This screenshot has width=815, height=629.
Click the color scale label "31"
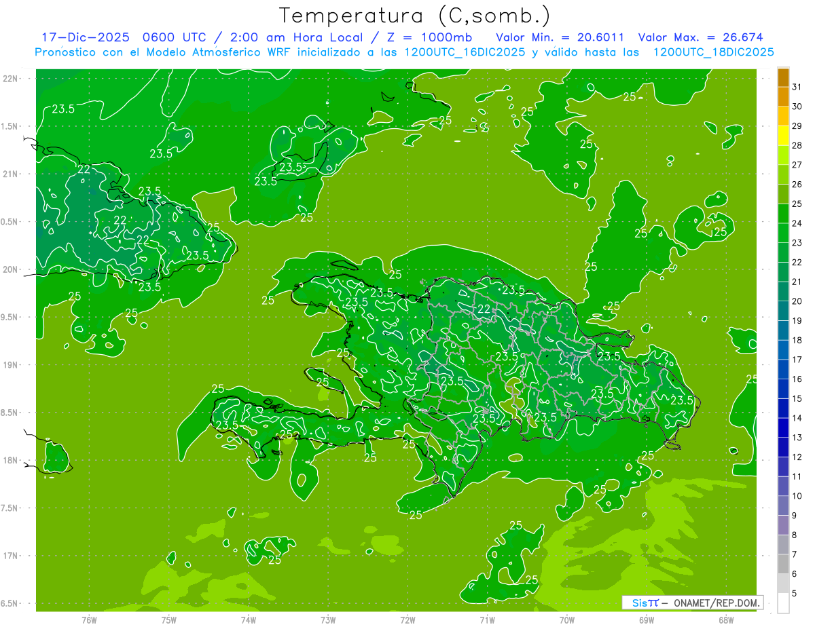(x=797, y=87)
